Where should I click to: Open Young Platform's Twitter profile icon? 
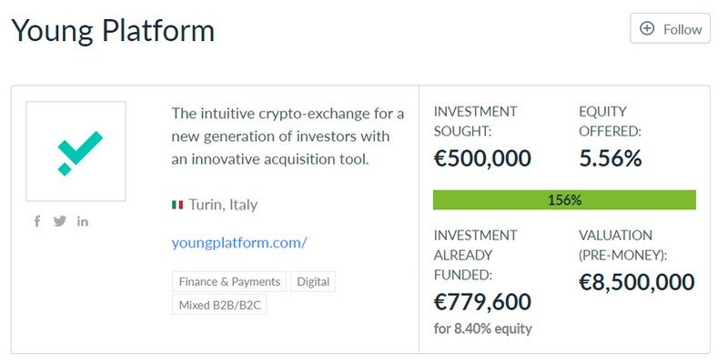click(60, 221)
